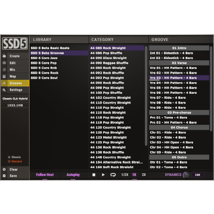The height and width of the screenshot is (214, 214).
Task: Click the Mix faders icon
Action: pos(4,70)
